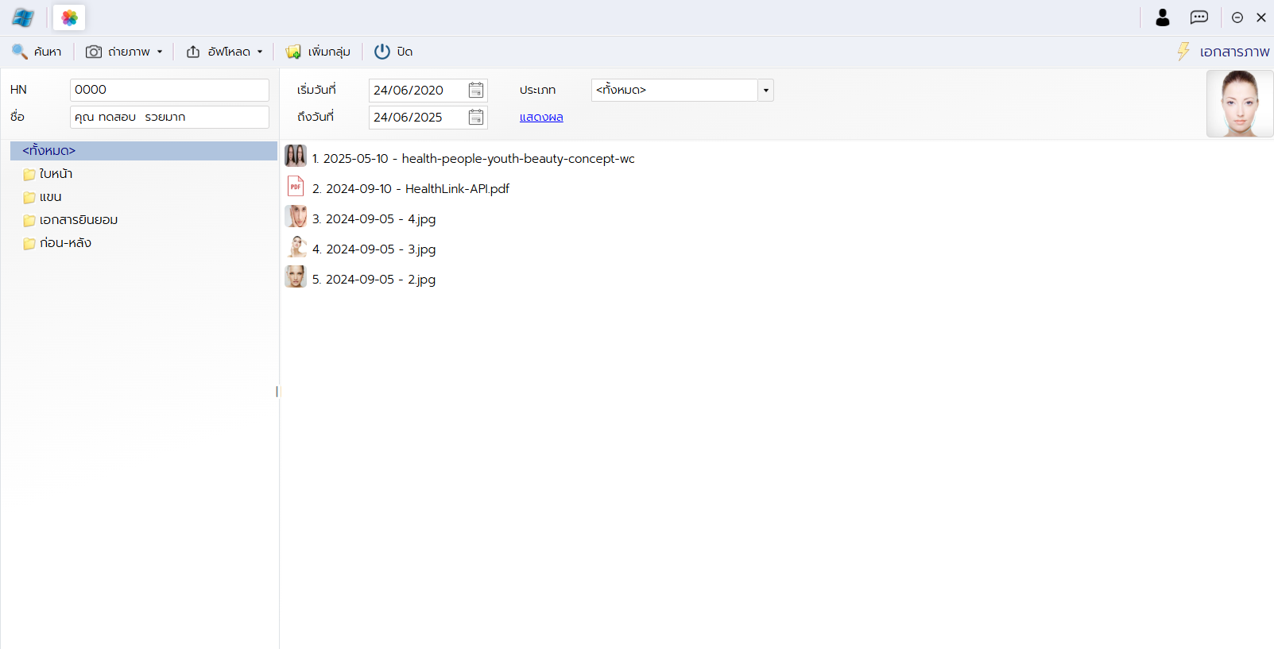
Task: Click the search magnifier icon in toolbar
Action: [20, 52]
